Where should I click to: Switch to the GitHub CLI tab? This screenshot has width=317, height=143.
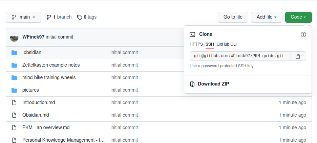(227, 44)
